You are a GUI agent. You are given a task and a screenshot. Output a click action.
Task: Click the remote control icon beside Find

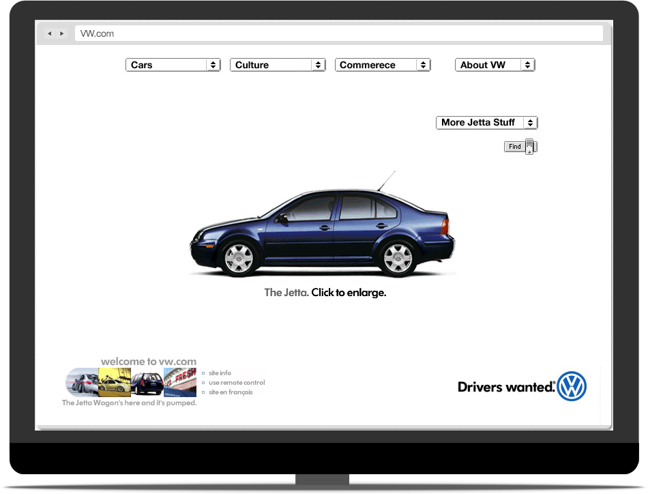529,146
